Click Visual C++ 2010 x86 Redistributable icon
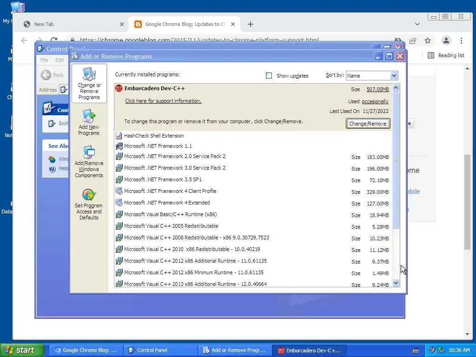This screenshot has width=476, height=357. [x=119, y=249]
